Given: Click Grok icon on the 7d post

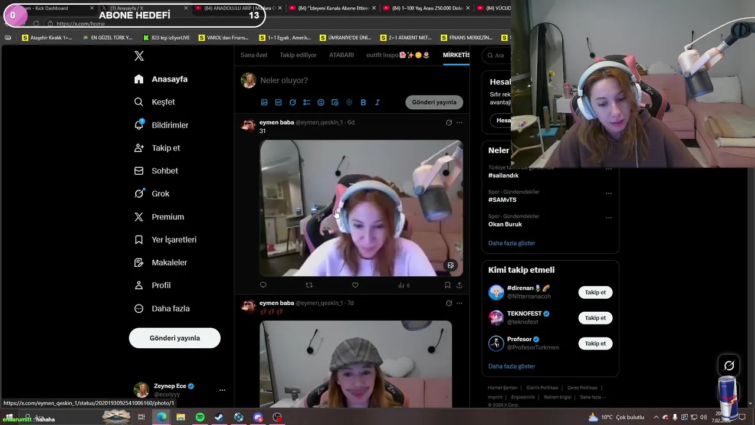Looking at the screenshot, I should (449, 303).
